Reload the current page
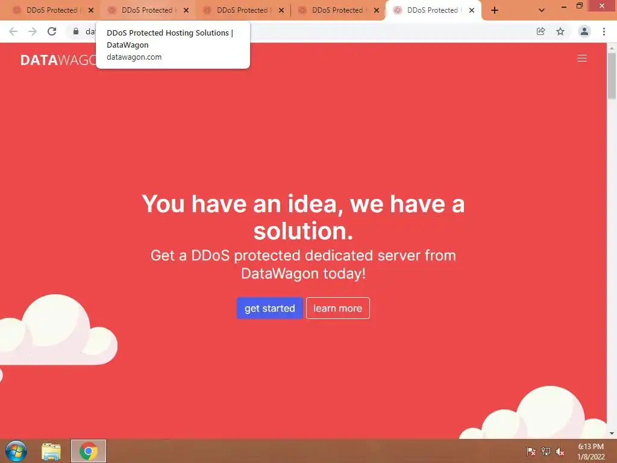617x463 pixels. click(52, 31)
